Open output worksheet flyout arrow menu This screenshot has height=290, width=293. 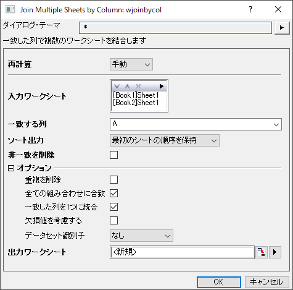click(275, 252)
